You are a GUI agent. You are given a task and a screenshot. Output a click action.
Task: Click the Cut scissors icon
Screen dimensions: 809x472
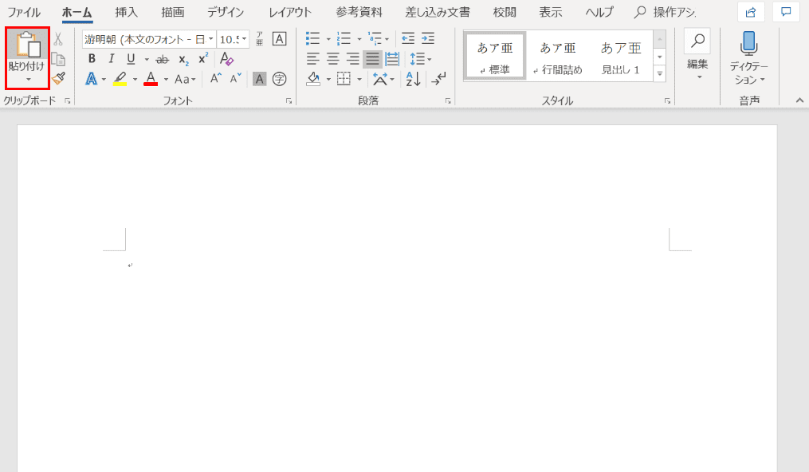coord(57,39)
